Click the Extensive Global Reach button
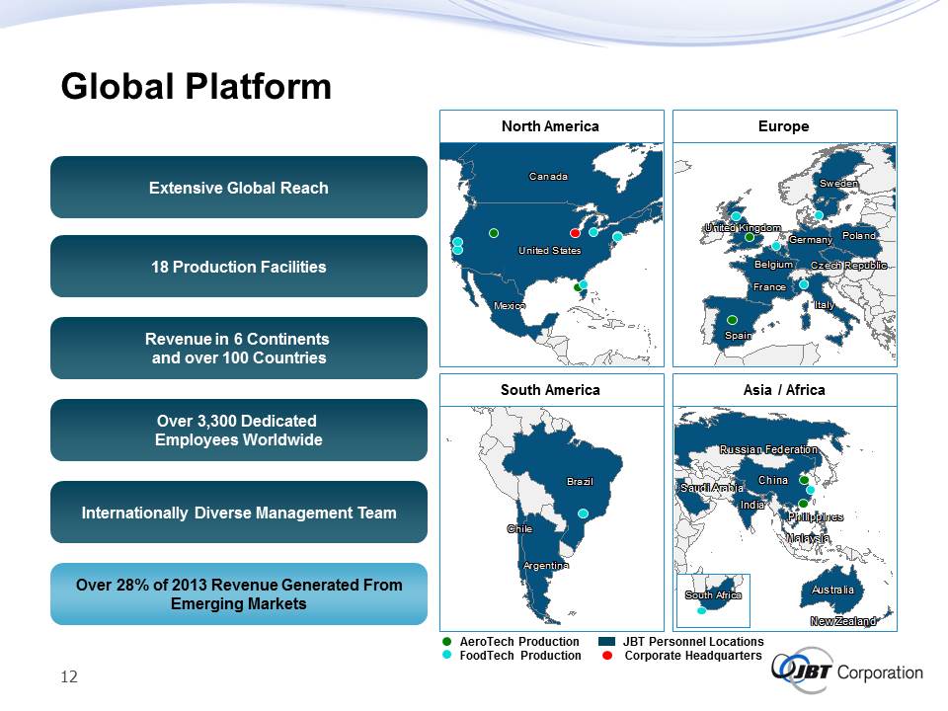Image resolution: width=948 pixels, height=711 pixels. (238, 188)
